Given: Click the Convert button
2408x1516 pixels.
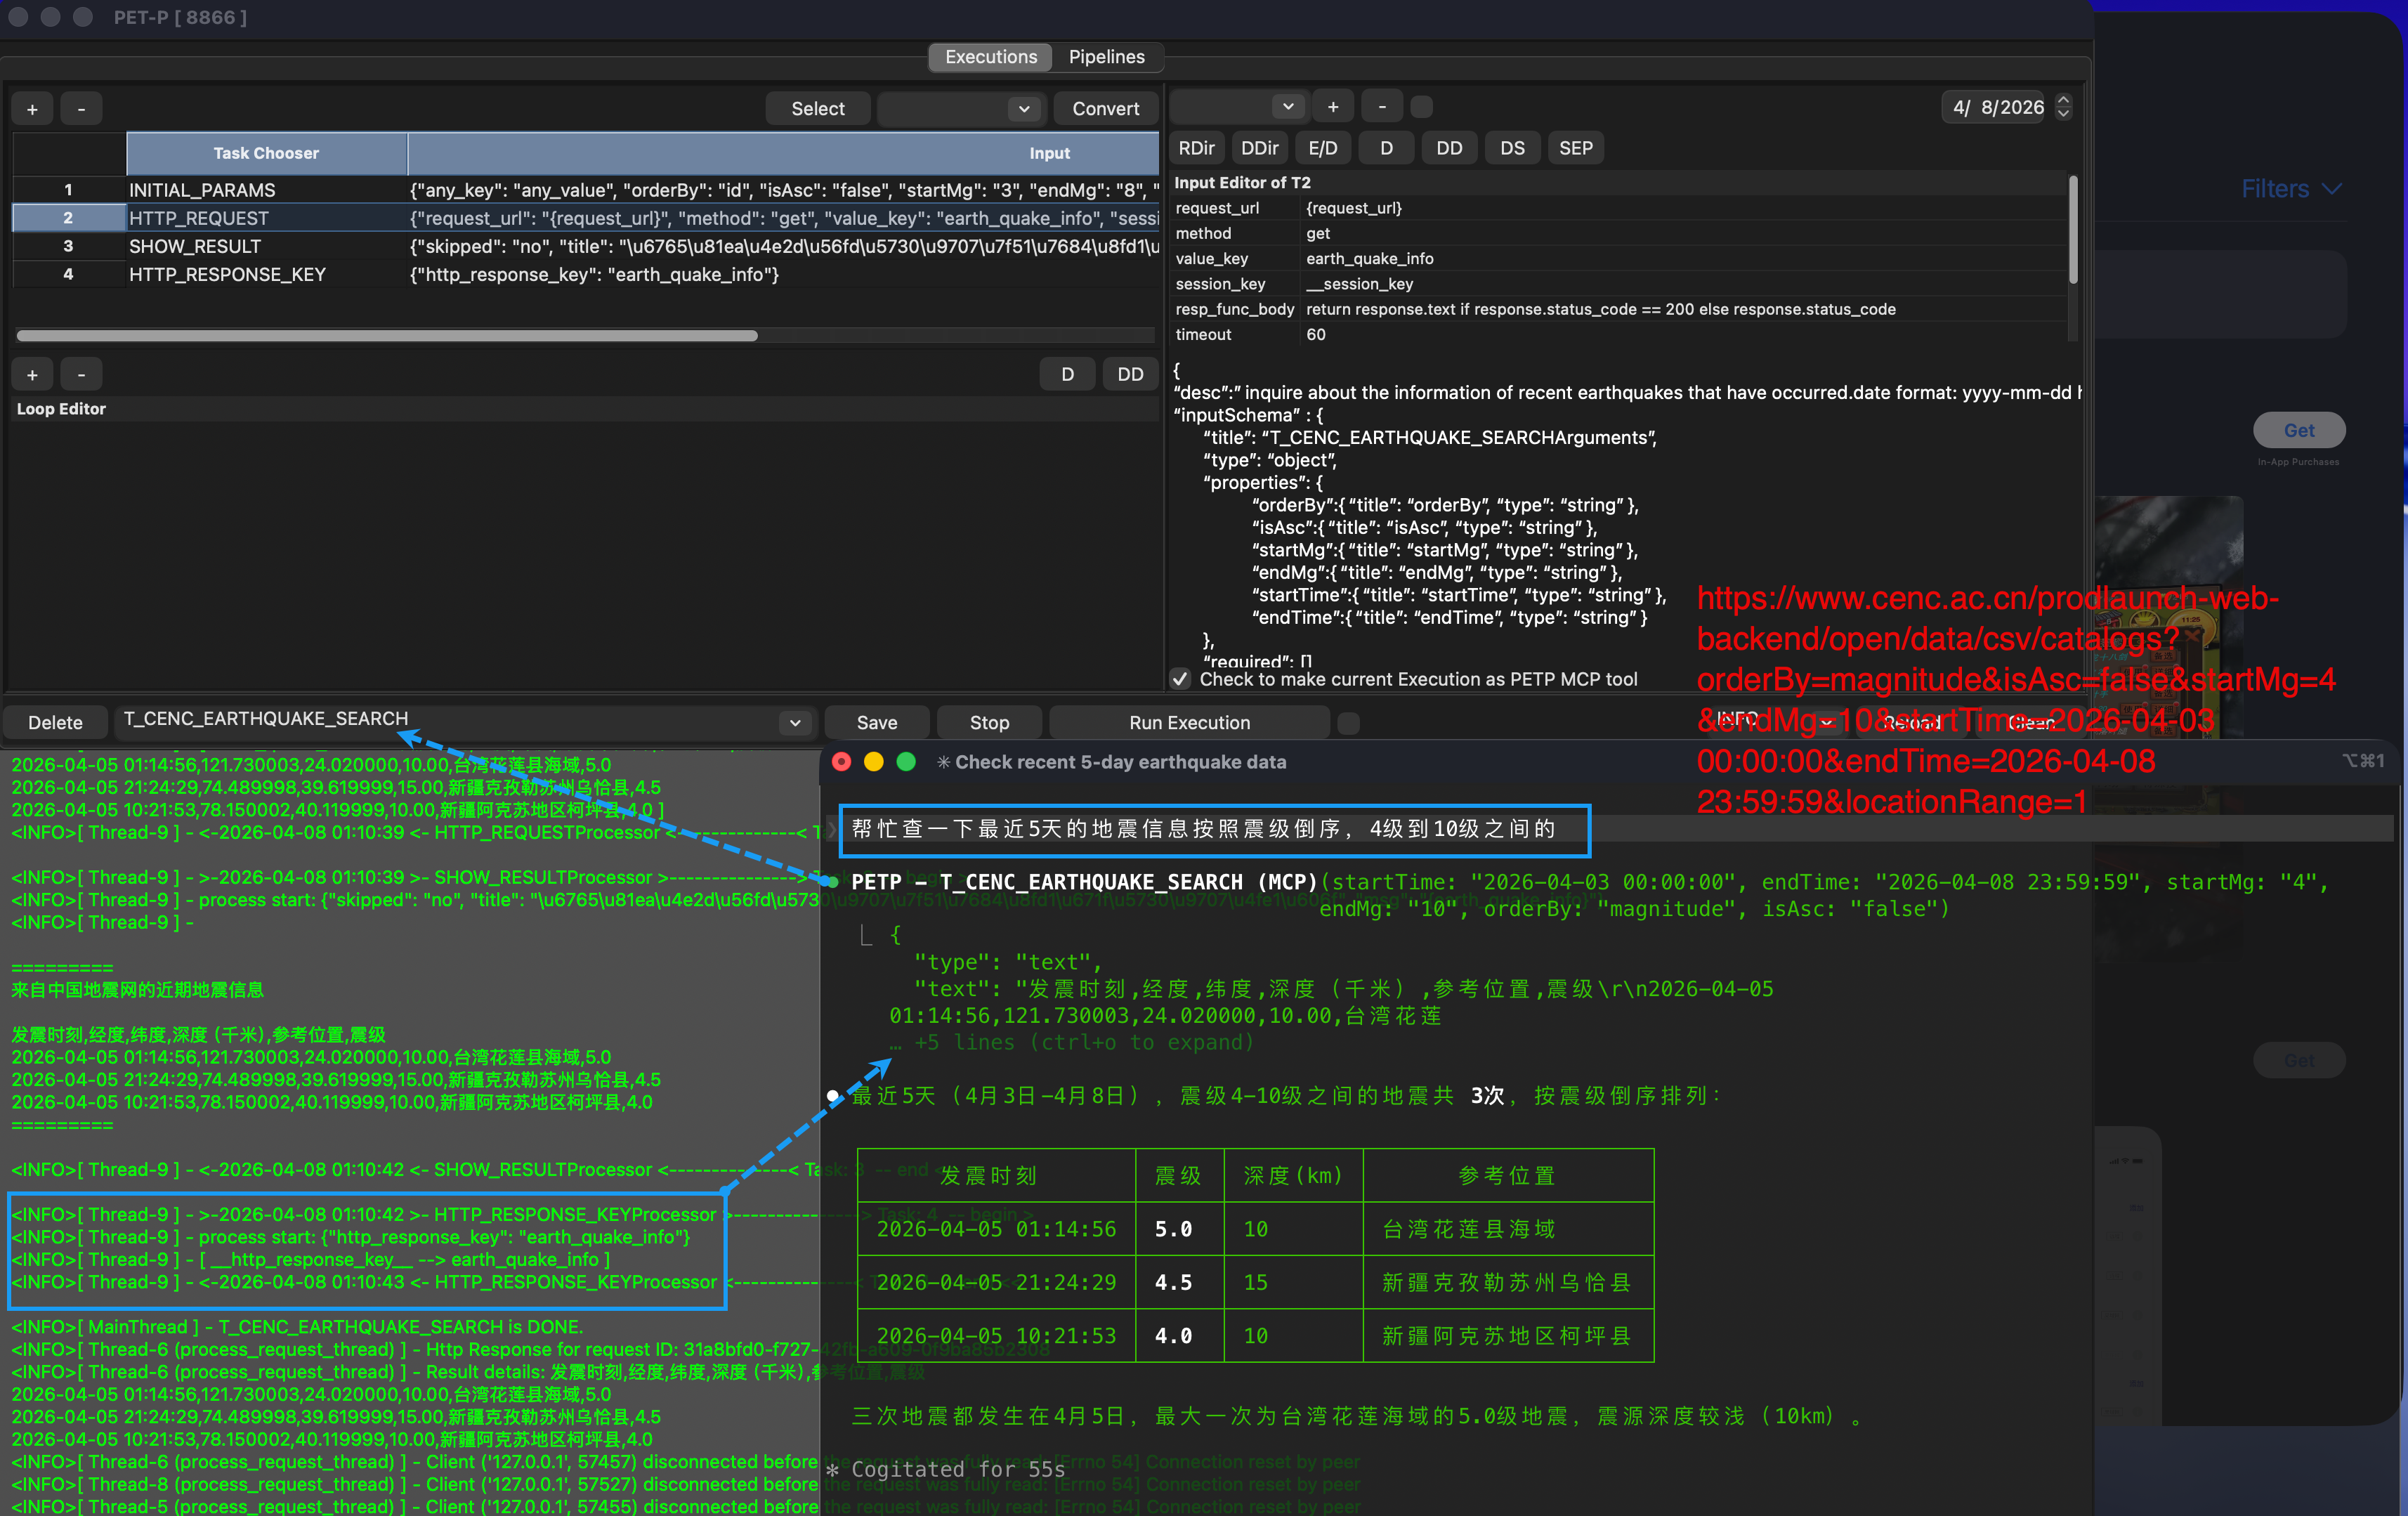Looking at the screenshot, I should pyautogui.click(x=1105, y=109).
